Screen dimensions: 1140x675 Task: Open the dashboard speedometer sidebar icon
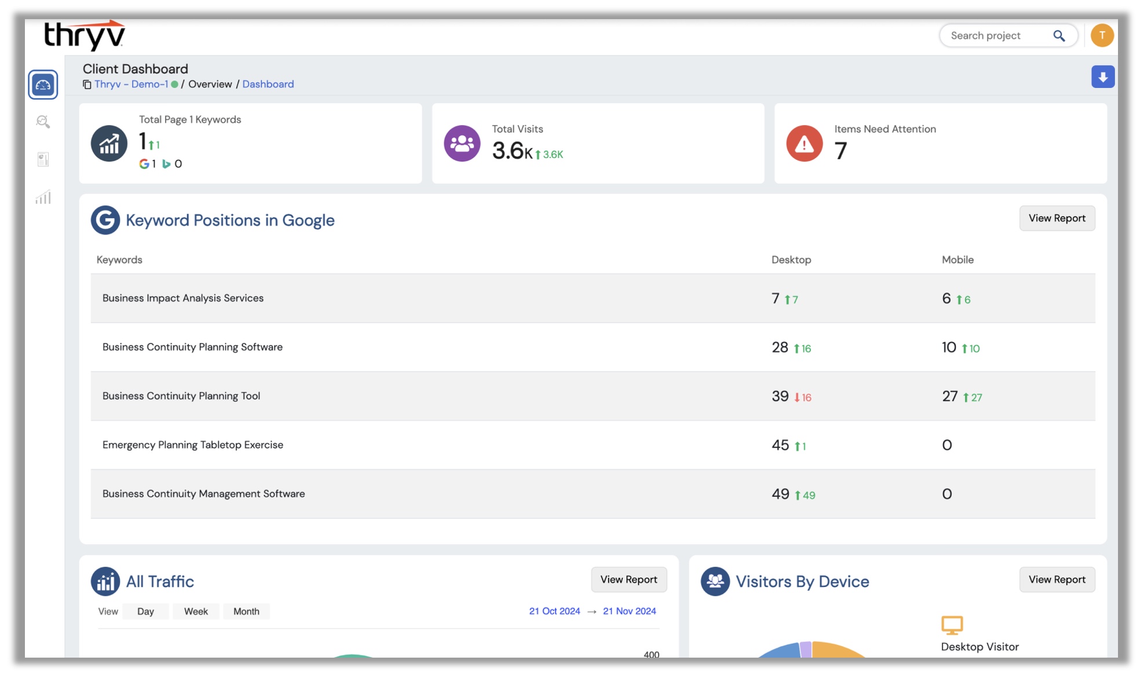43,85
